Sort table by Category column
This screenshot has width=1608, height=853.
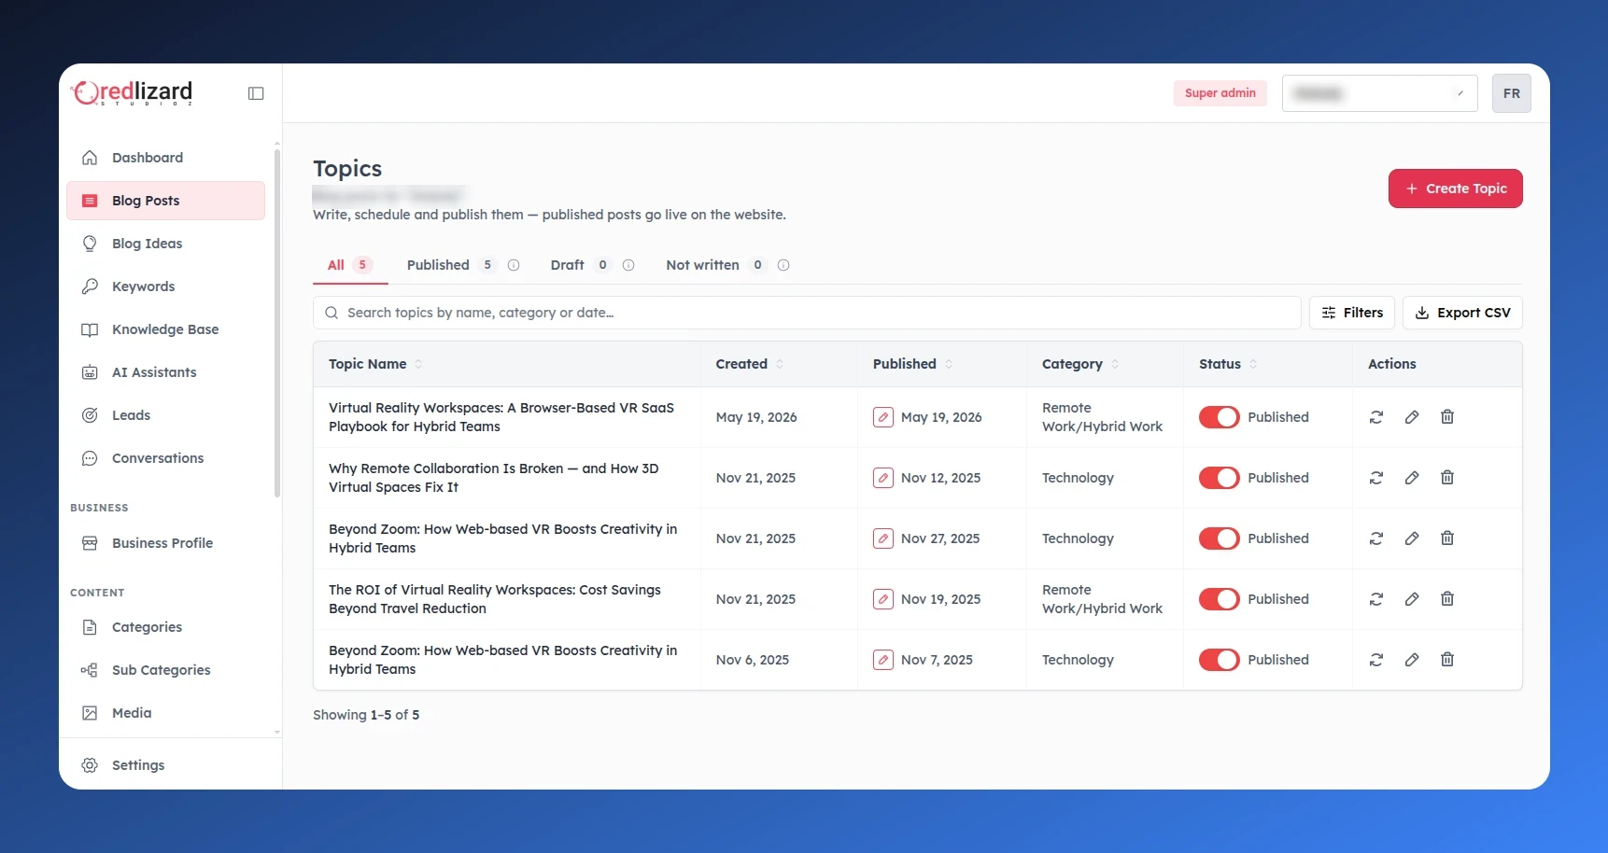pos(1115,364)
